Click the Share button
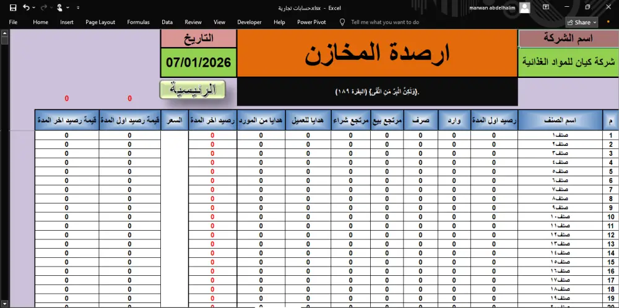The image size is (619, 308). (582, 22)
